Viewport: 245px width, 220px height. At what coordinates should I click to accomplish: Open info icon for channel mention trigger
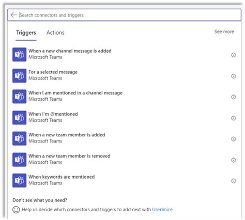point(233,97)
